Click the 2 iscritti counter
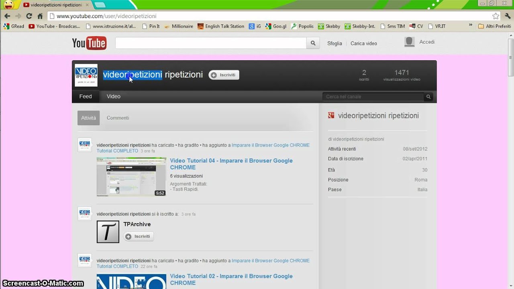Screen dimensions: 514x289 point(364,75)
